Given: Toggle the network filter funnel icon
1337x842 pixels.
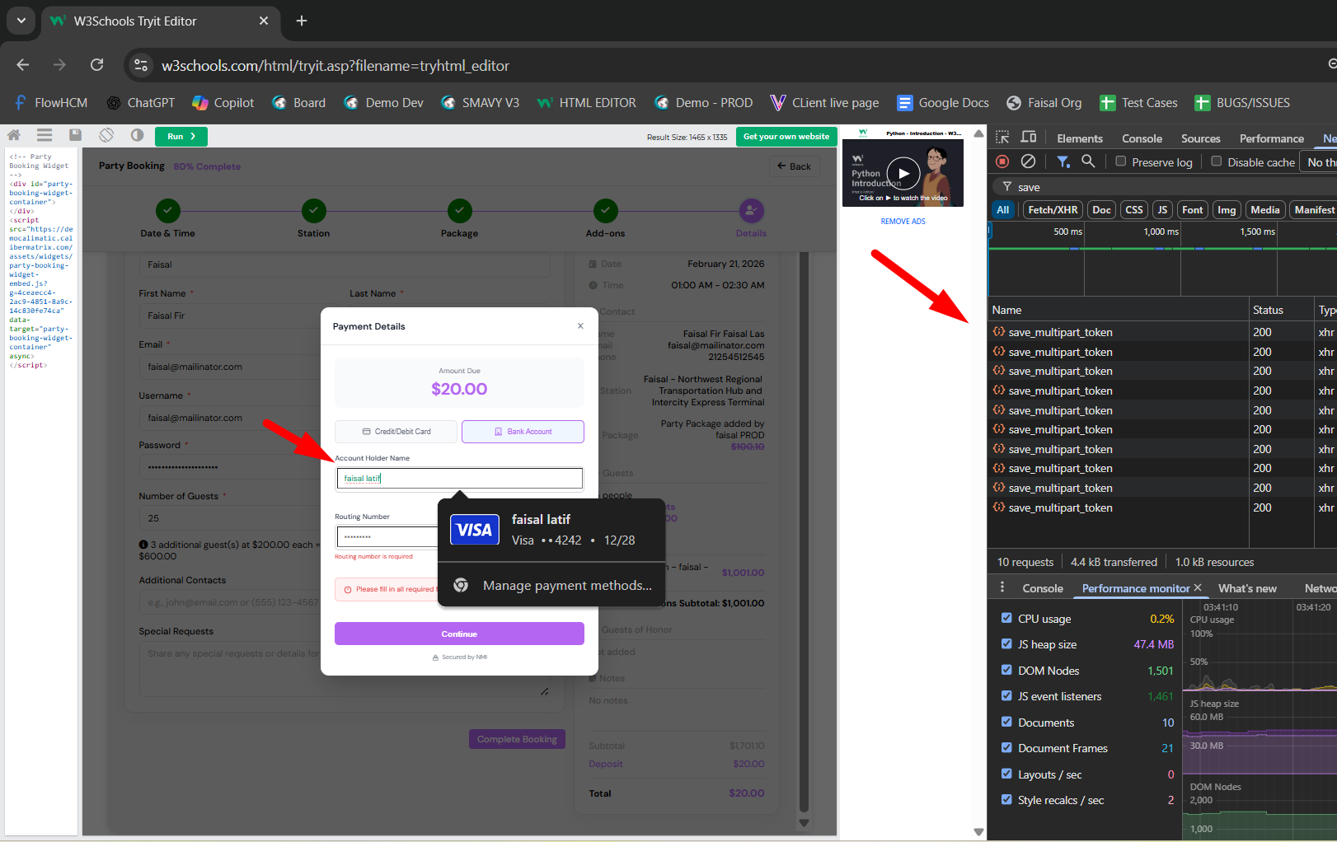Looking at the screenshot, I should click(1063, 161).
